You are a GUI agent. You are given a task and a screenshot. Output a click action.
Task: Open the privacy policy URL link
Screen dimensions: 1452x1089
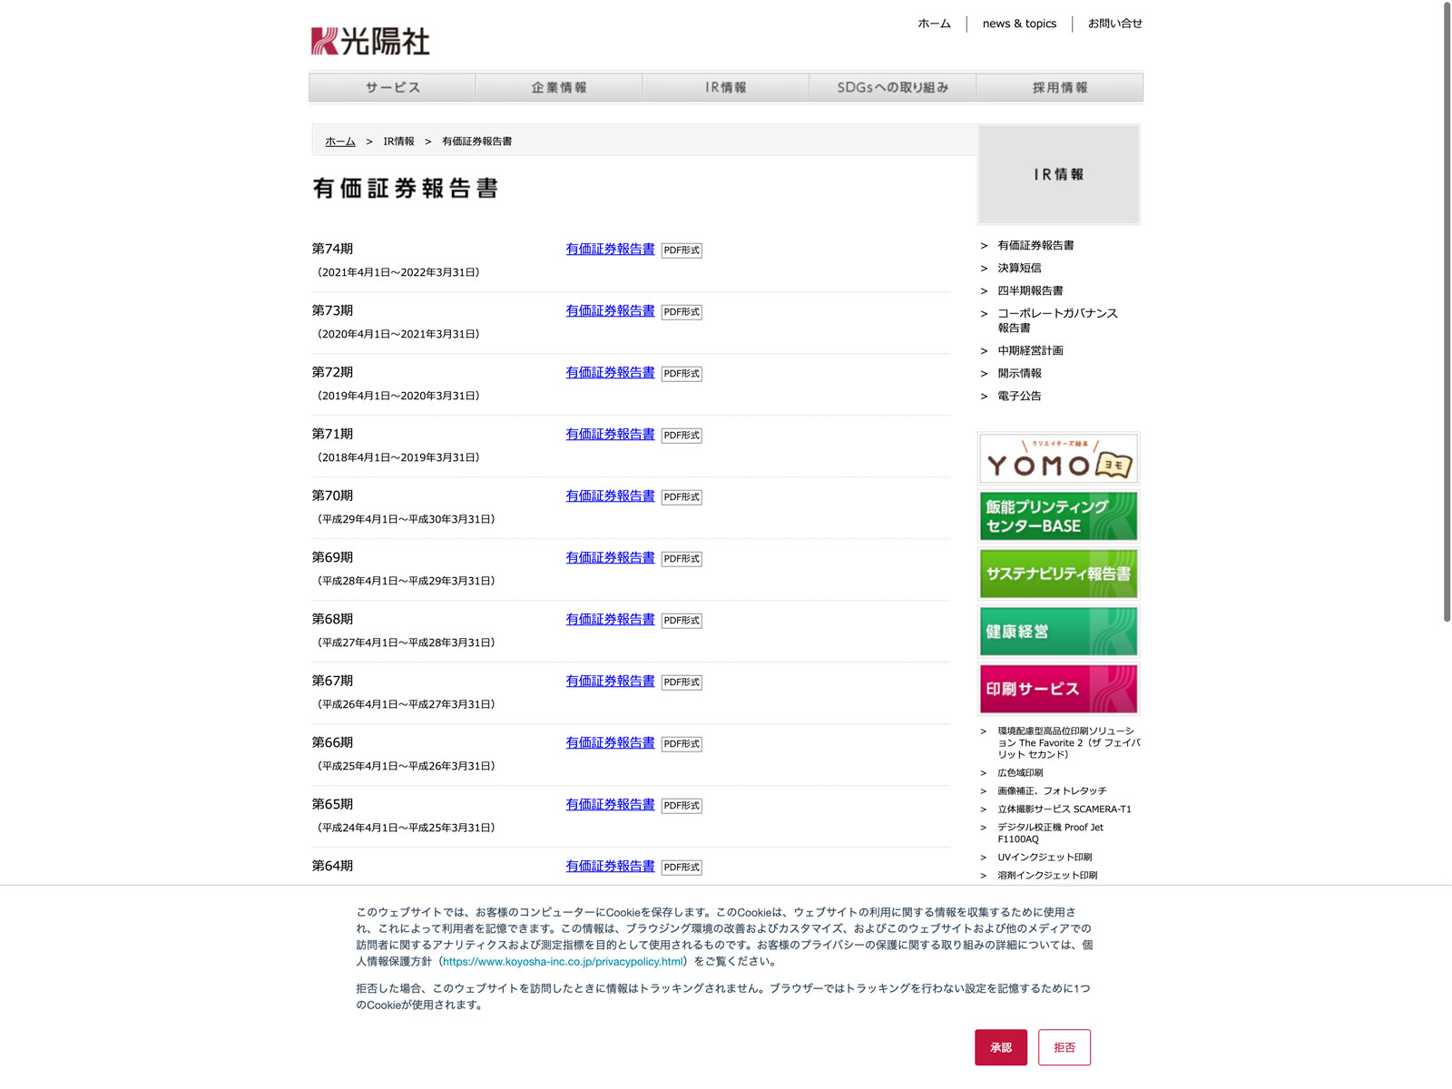click(x=563, y=962)
